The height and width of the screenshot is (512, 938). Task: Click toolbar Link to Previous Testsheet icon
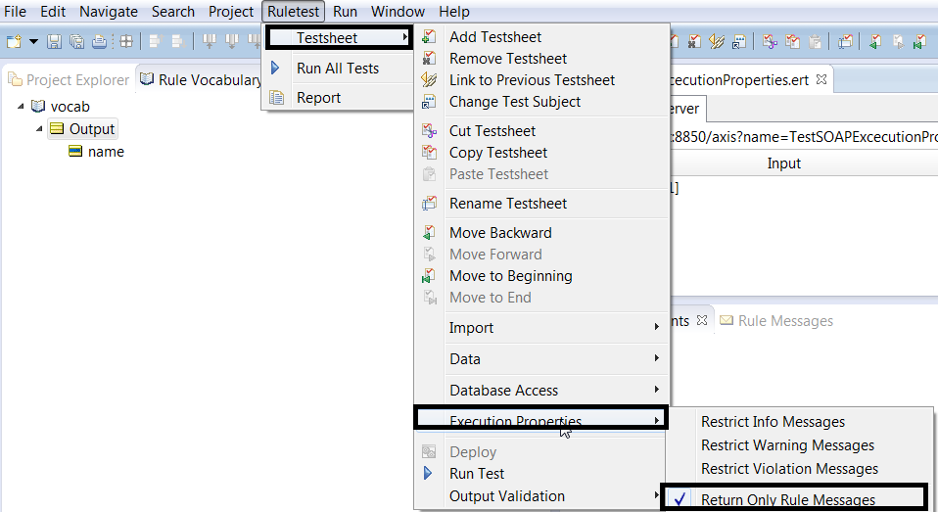717,41
